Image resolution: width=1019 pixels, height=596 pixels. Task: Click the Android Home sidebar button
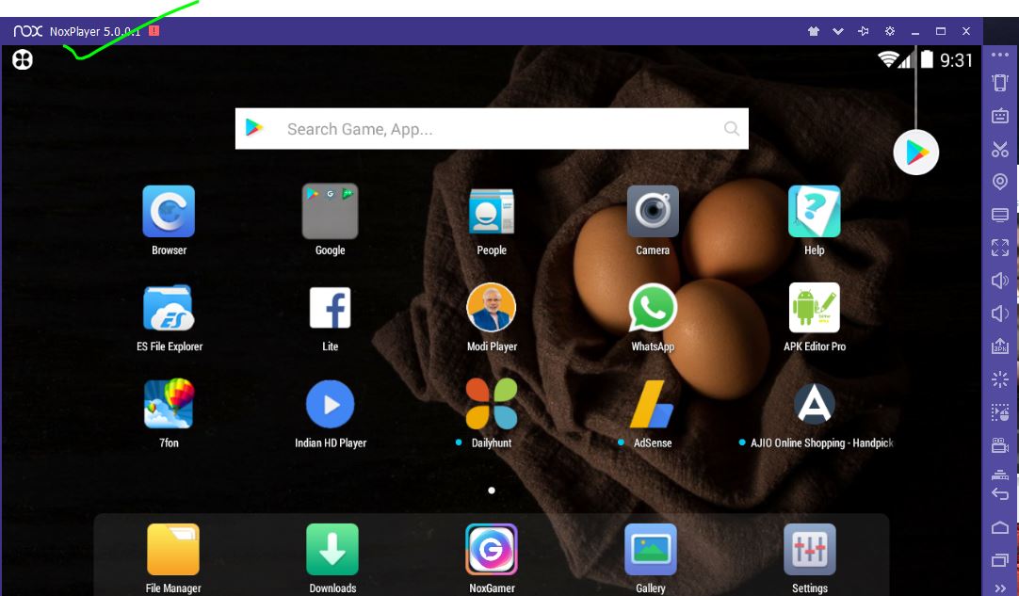[x=999, y=527]
